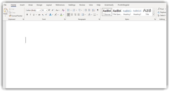Switch to the References tab
This screenshot has height=91, width=169.
[x=60, y=5]
